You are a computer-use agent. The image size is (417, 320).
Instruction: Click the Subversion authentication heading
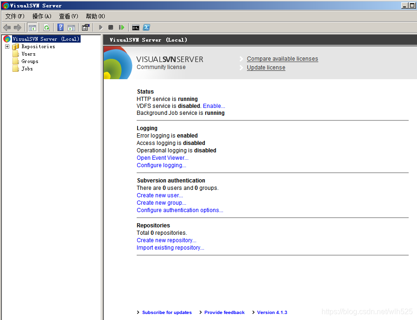coord(171,181)
